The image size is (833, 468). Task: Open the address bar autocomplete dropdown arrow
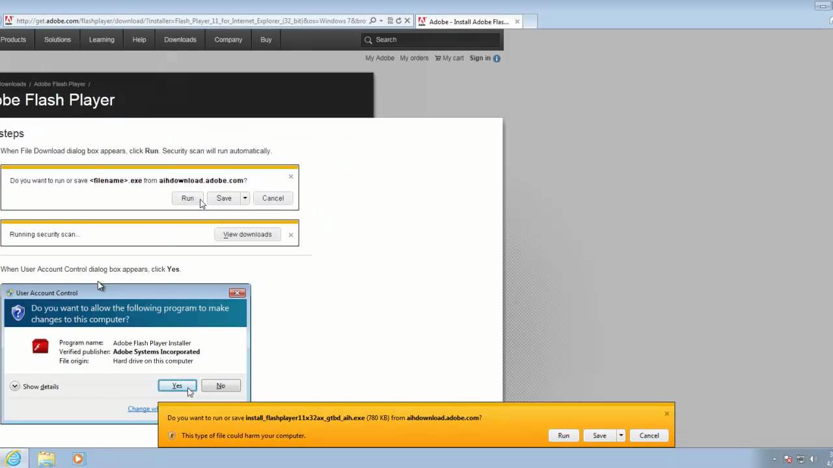(380, 21)
